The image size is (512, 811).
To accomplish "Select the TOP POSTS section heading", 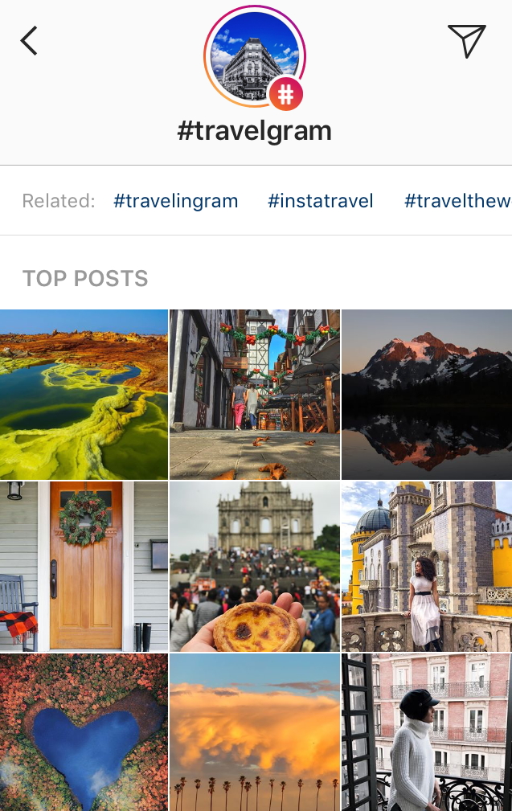I will [85, 278].
